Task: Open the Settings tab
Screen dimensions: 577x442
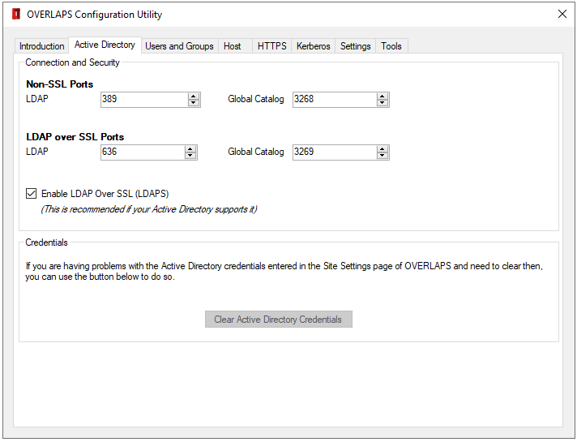Action: [x=355, y=46]
